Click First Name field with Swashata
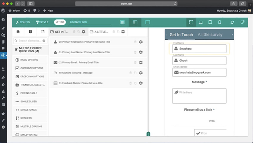The height and width of the screenshot is (143, 253). pyautogui.click(x=199, y=49)
